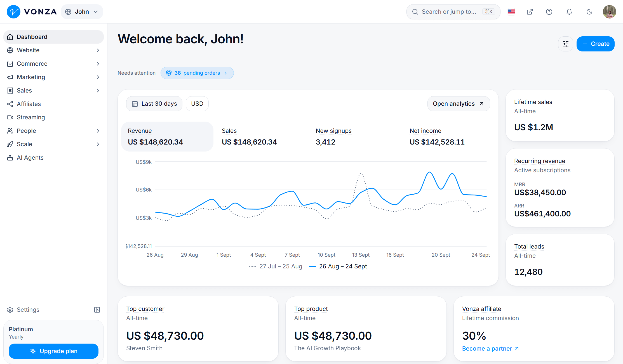Expand the Website menu chevron

click(x=98, y=50)
